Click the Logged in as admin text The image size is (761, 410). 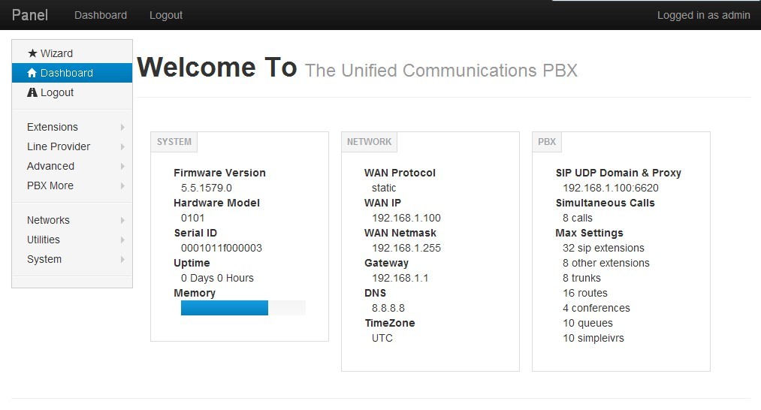(703, 15)
